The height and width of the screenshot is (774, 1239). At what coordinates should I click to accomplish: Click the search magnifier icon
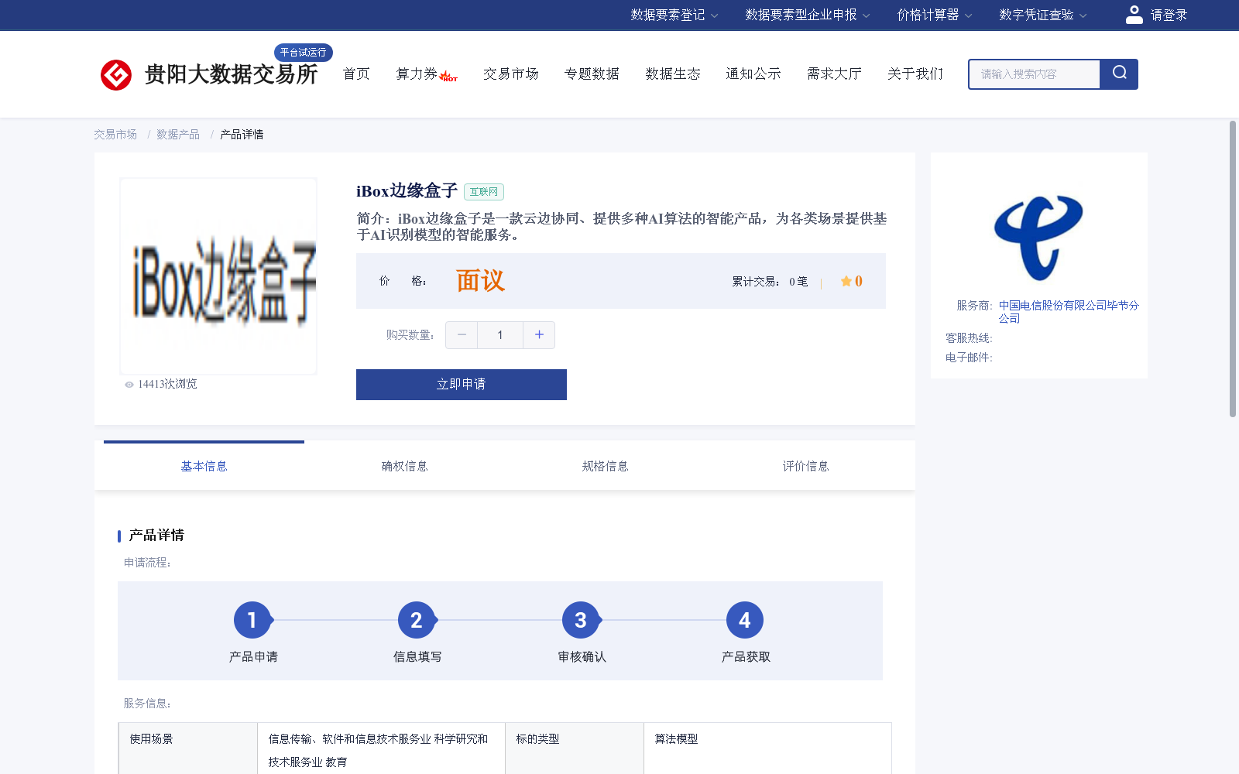click(x=1118, y=74)
